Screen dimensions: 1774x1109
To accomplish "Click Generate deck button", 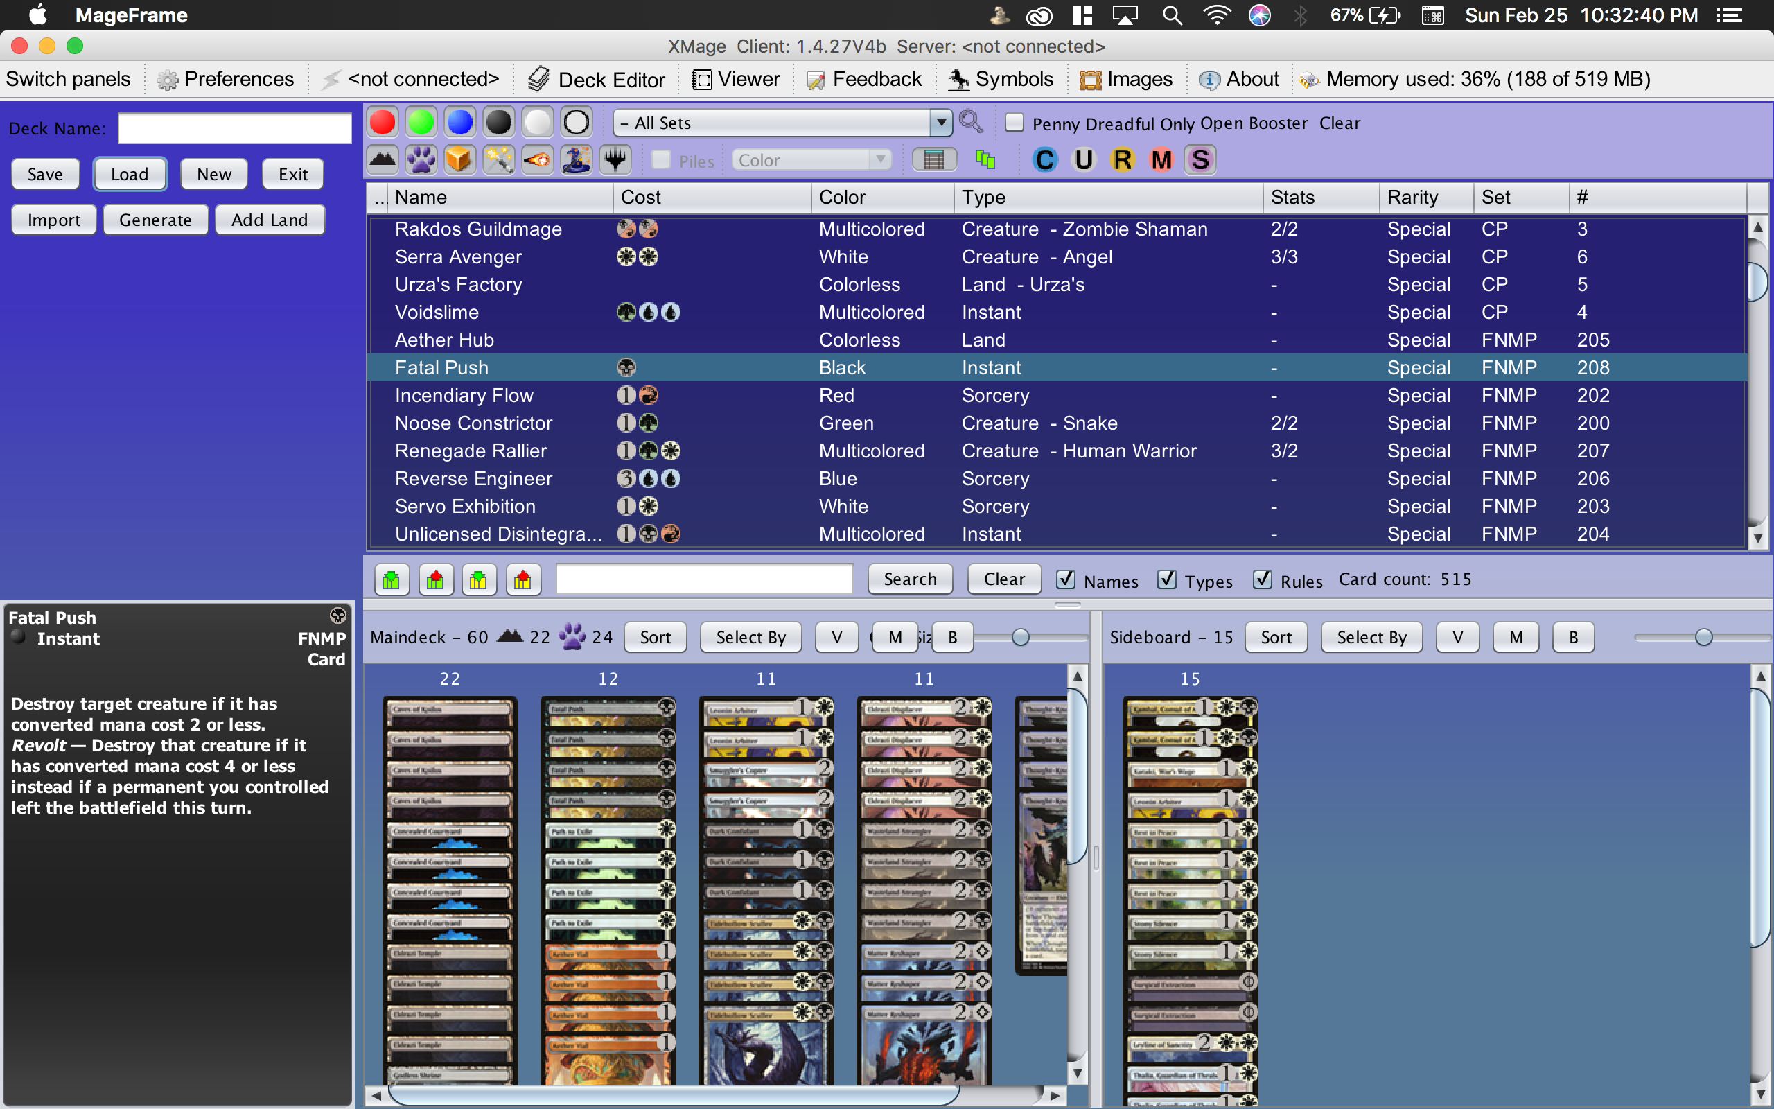I will pos(155,219).
